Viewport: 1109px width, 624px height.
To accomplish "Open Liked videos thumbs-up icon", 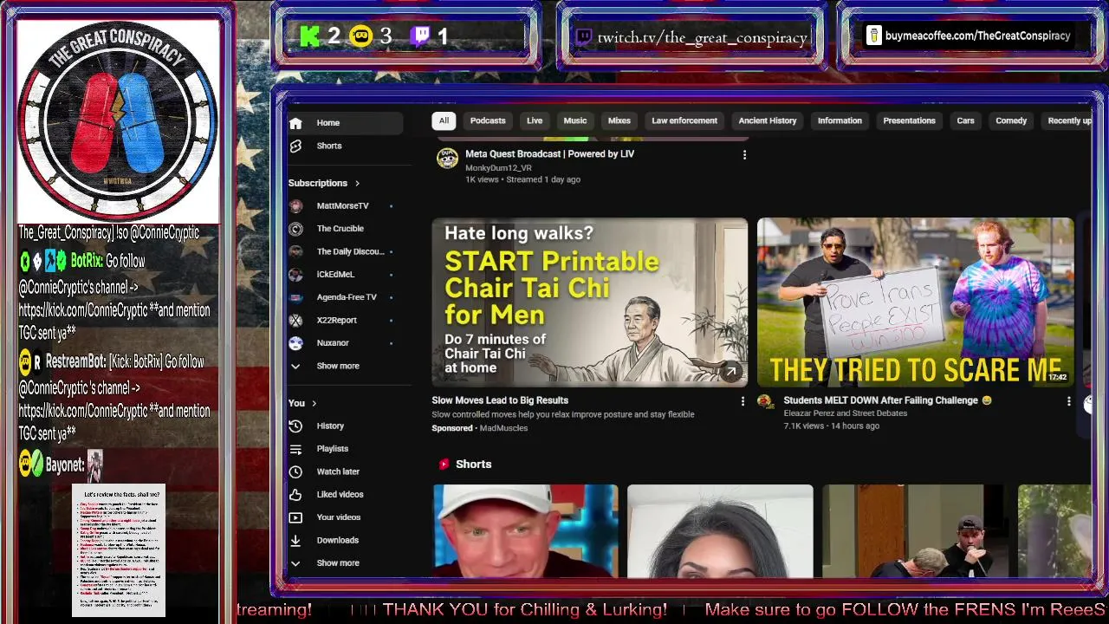I will coord(295,495).
